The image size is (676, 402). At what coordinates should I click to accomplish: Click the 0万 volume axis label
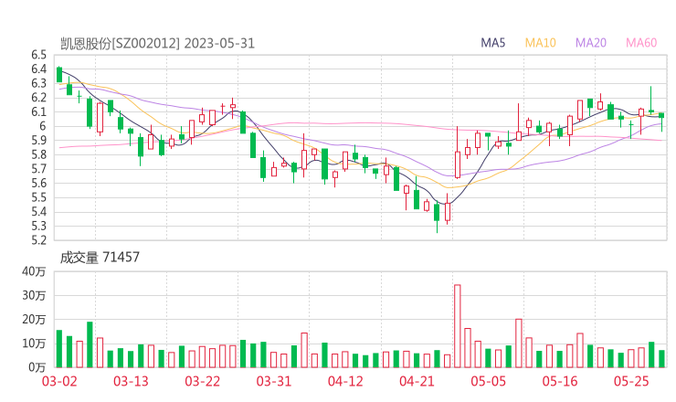coord(37,367)
